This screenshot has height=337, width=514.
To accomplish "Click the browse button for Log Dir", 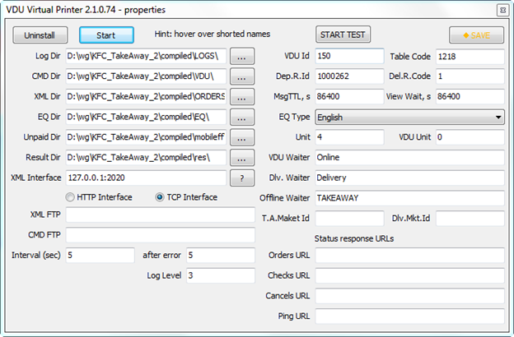I will tap(241, 57).
